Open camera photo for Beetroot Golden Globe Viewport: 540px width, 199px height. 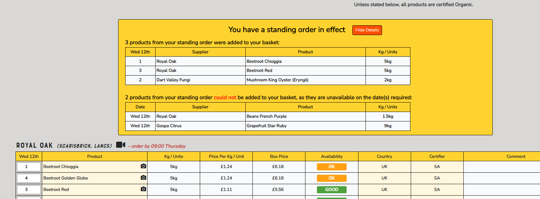click(143, 178)
